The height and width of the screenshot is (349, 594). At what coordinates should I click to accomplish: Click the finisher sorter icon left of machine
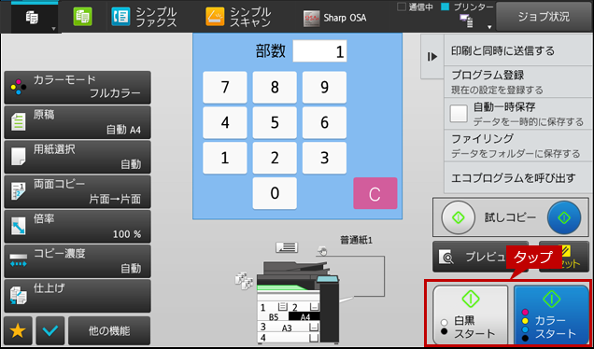point(245,281)
